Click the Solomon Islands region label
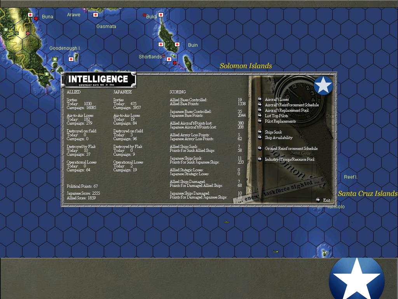Screen dimensions: 398x299 (x=246, y=66)
